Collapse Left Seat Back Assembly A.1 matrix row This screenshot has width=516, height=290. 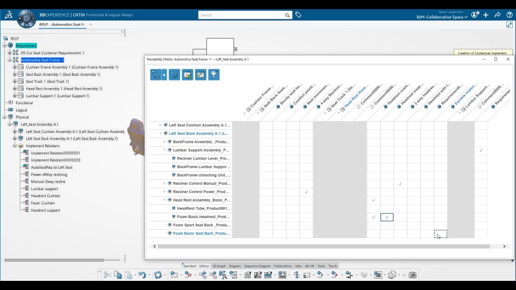click(x=160, y=134)
